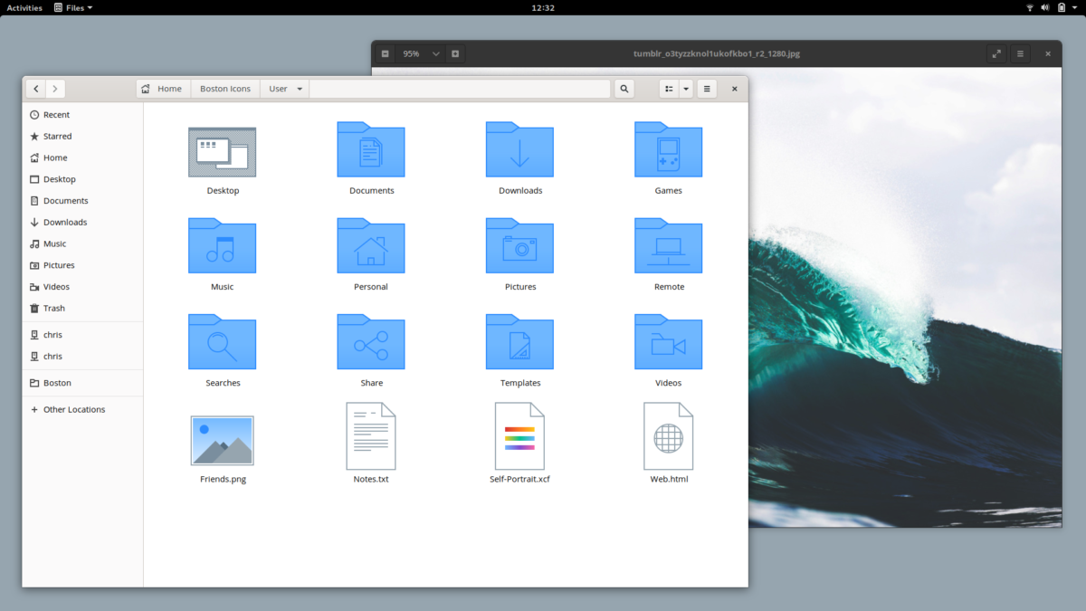Open the view options dropdown arrow
Screen dimensions: 1086x611
pyautogui.click(x=685, y=88)
